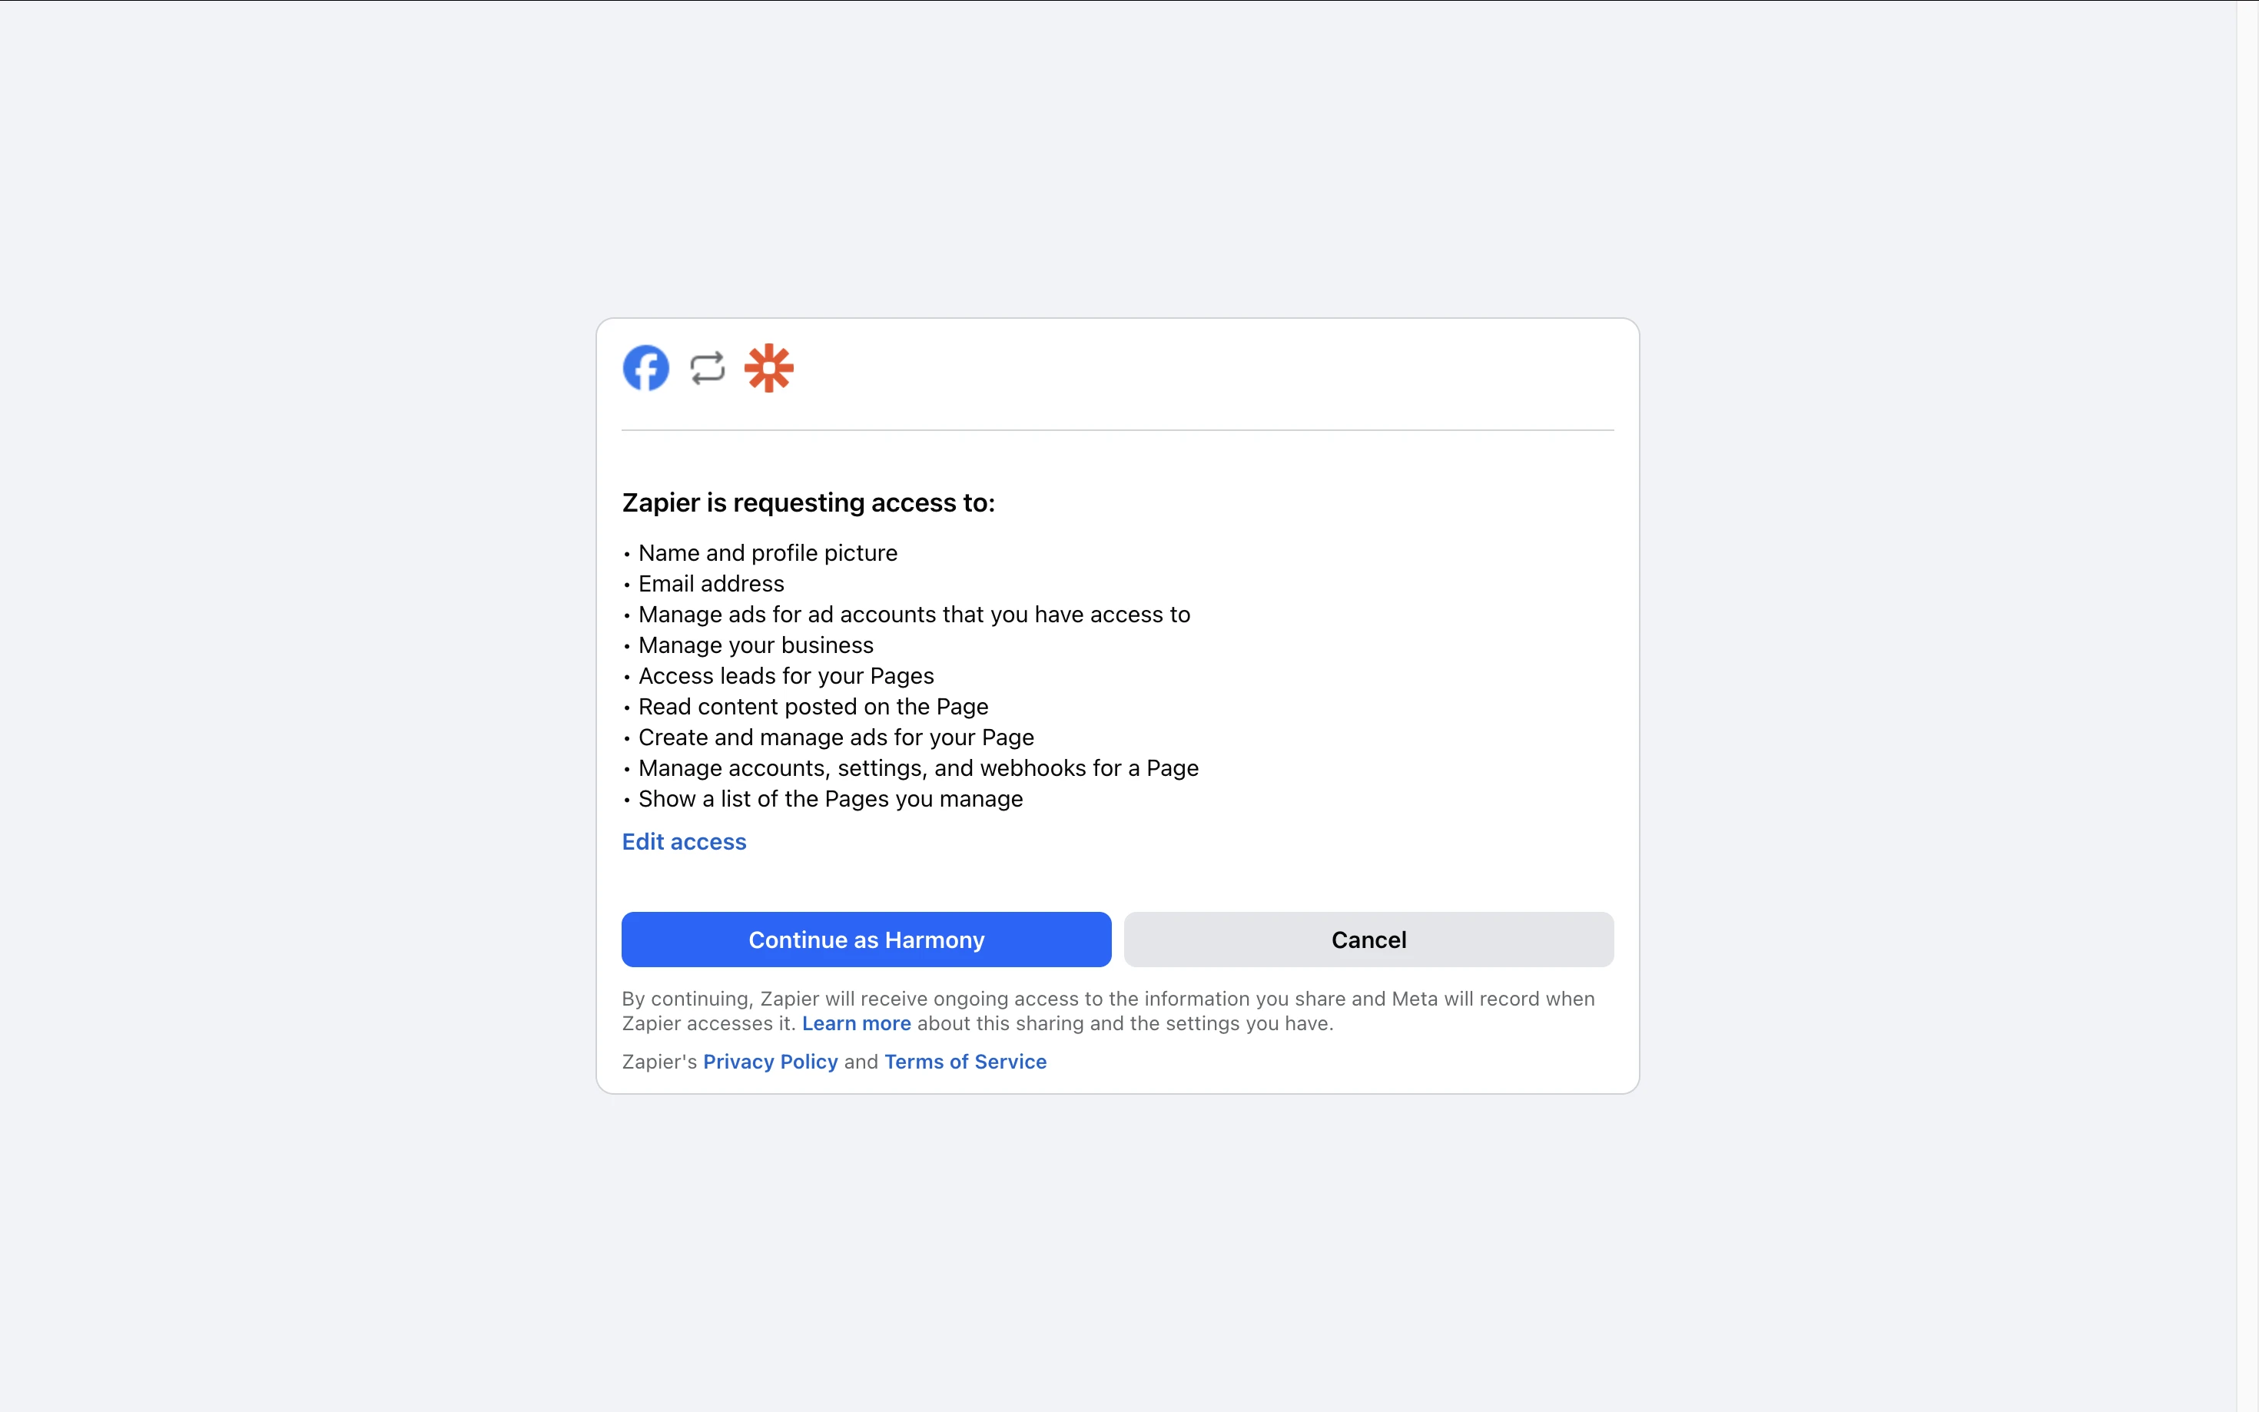
Task: Click 'Read content posted on the Page' line
Action: pyautogui.click(x=814, y=707)
